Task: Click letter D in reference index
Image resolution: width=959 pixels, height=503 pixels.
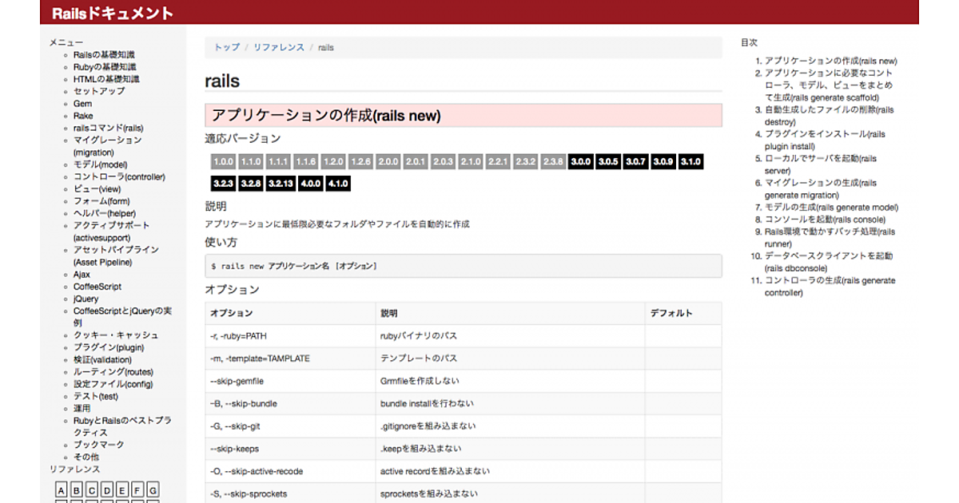Action: click(107, 489)
